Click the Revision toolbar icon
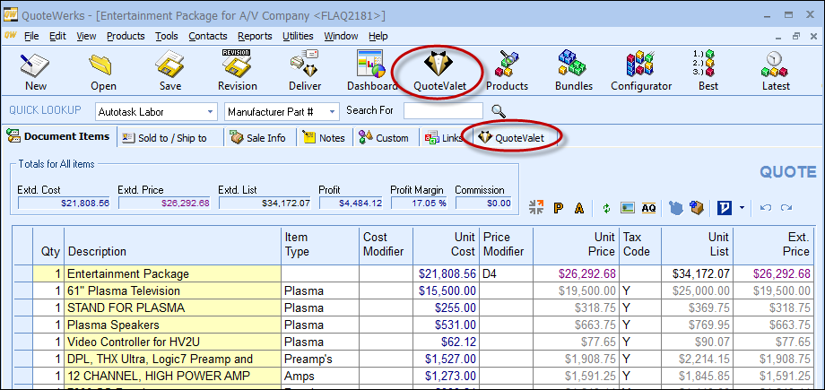The height and width of the screenshot is (390, 825). pos(238,63)
